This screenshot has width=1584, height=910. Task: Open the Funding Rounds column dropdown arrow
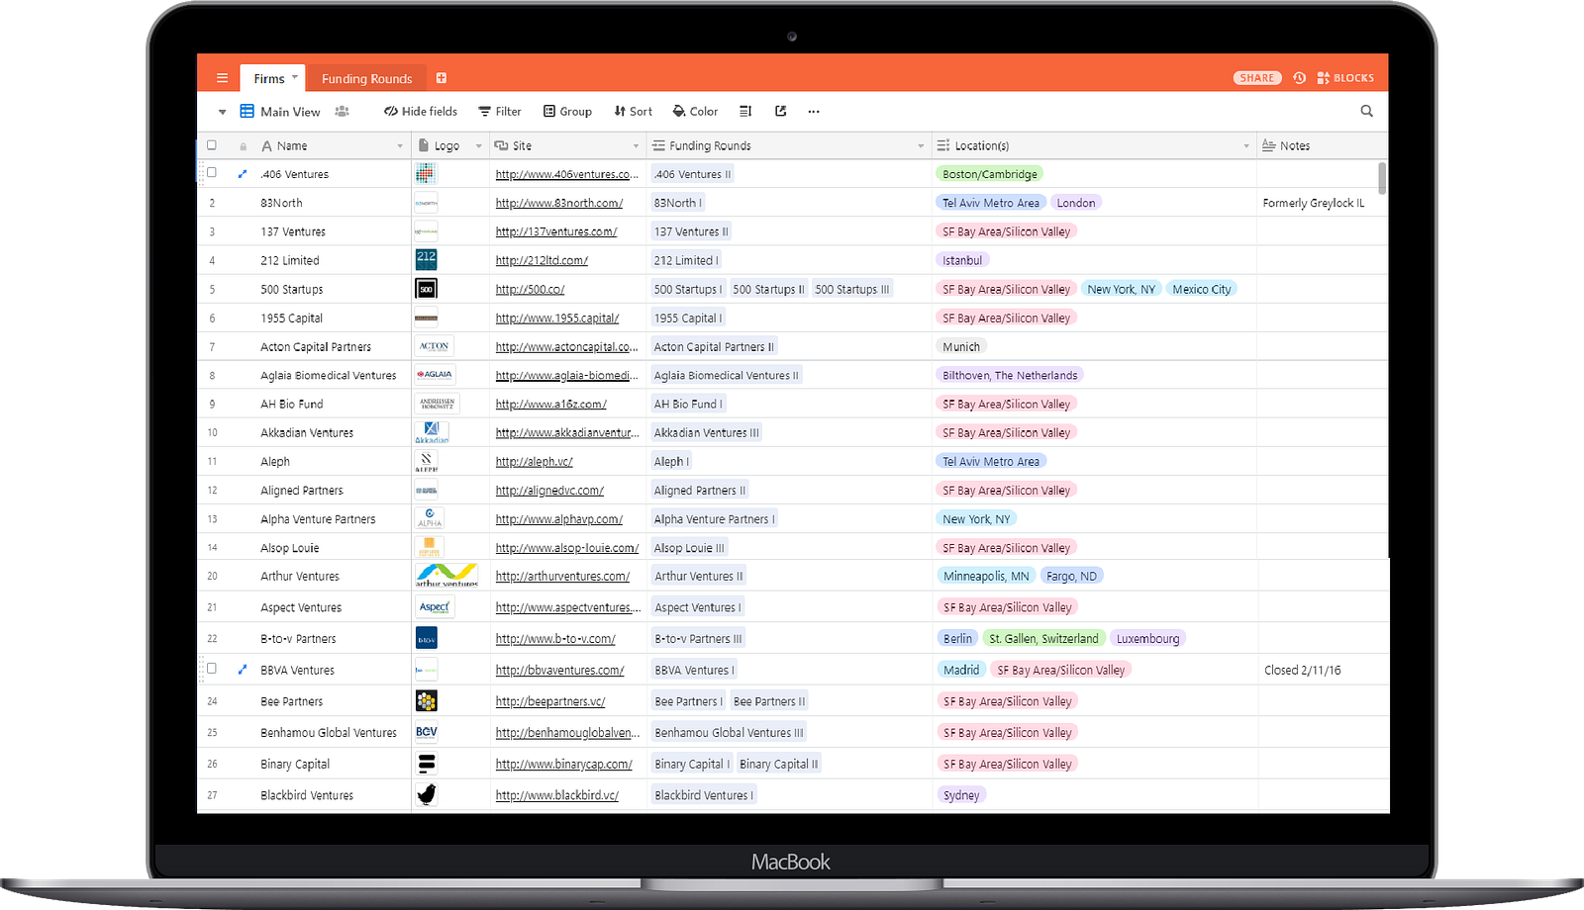pos(921,146)
